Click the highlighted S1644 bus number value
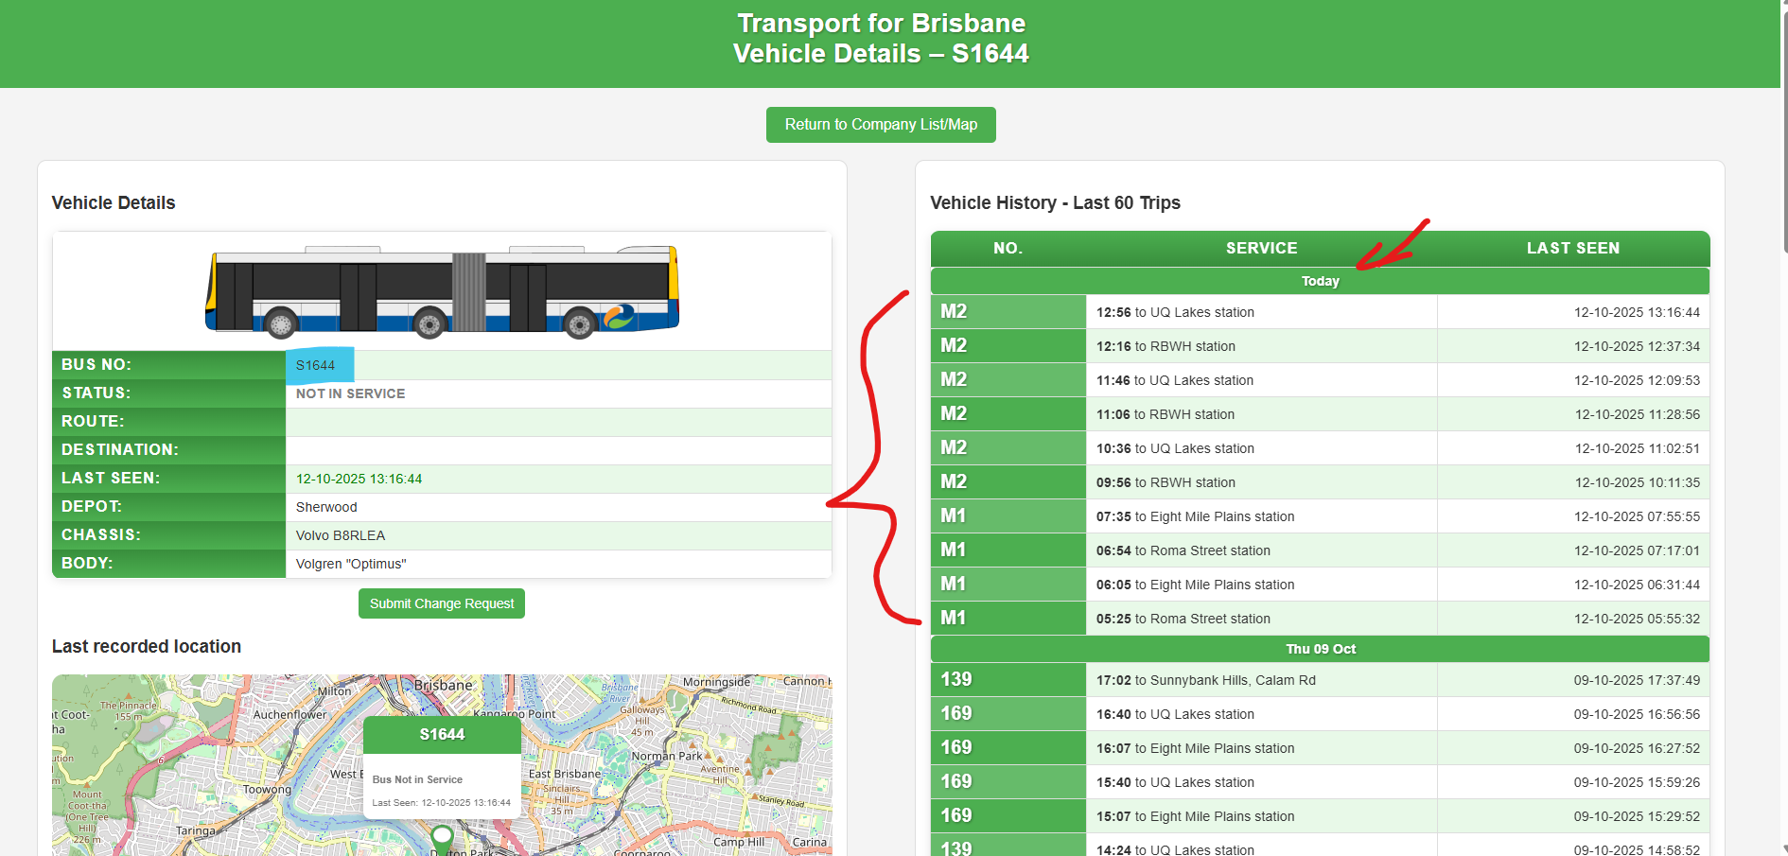The image size is (1788, 856). point(316,366)
